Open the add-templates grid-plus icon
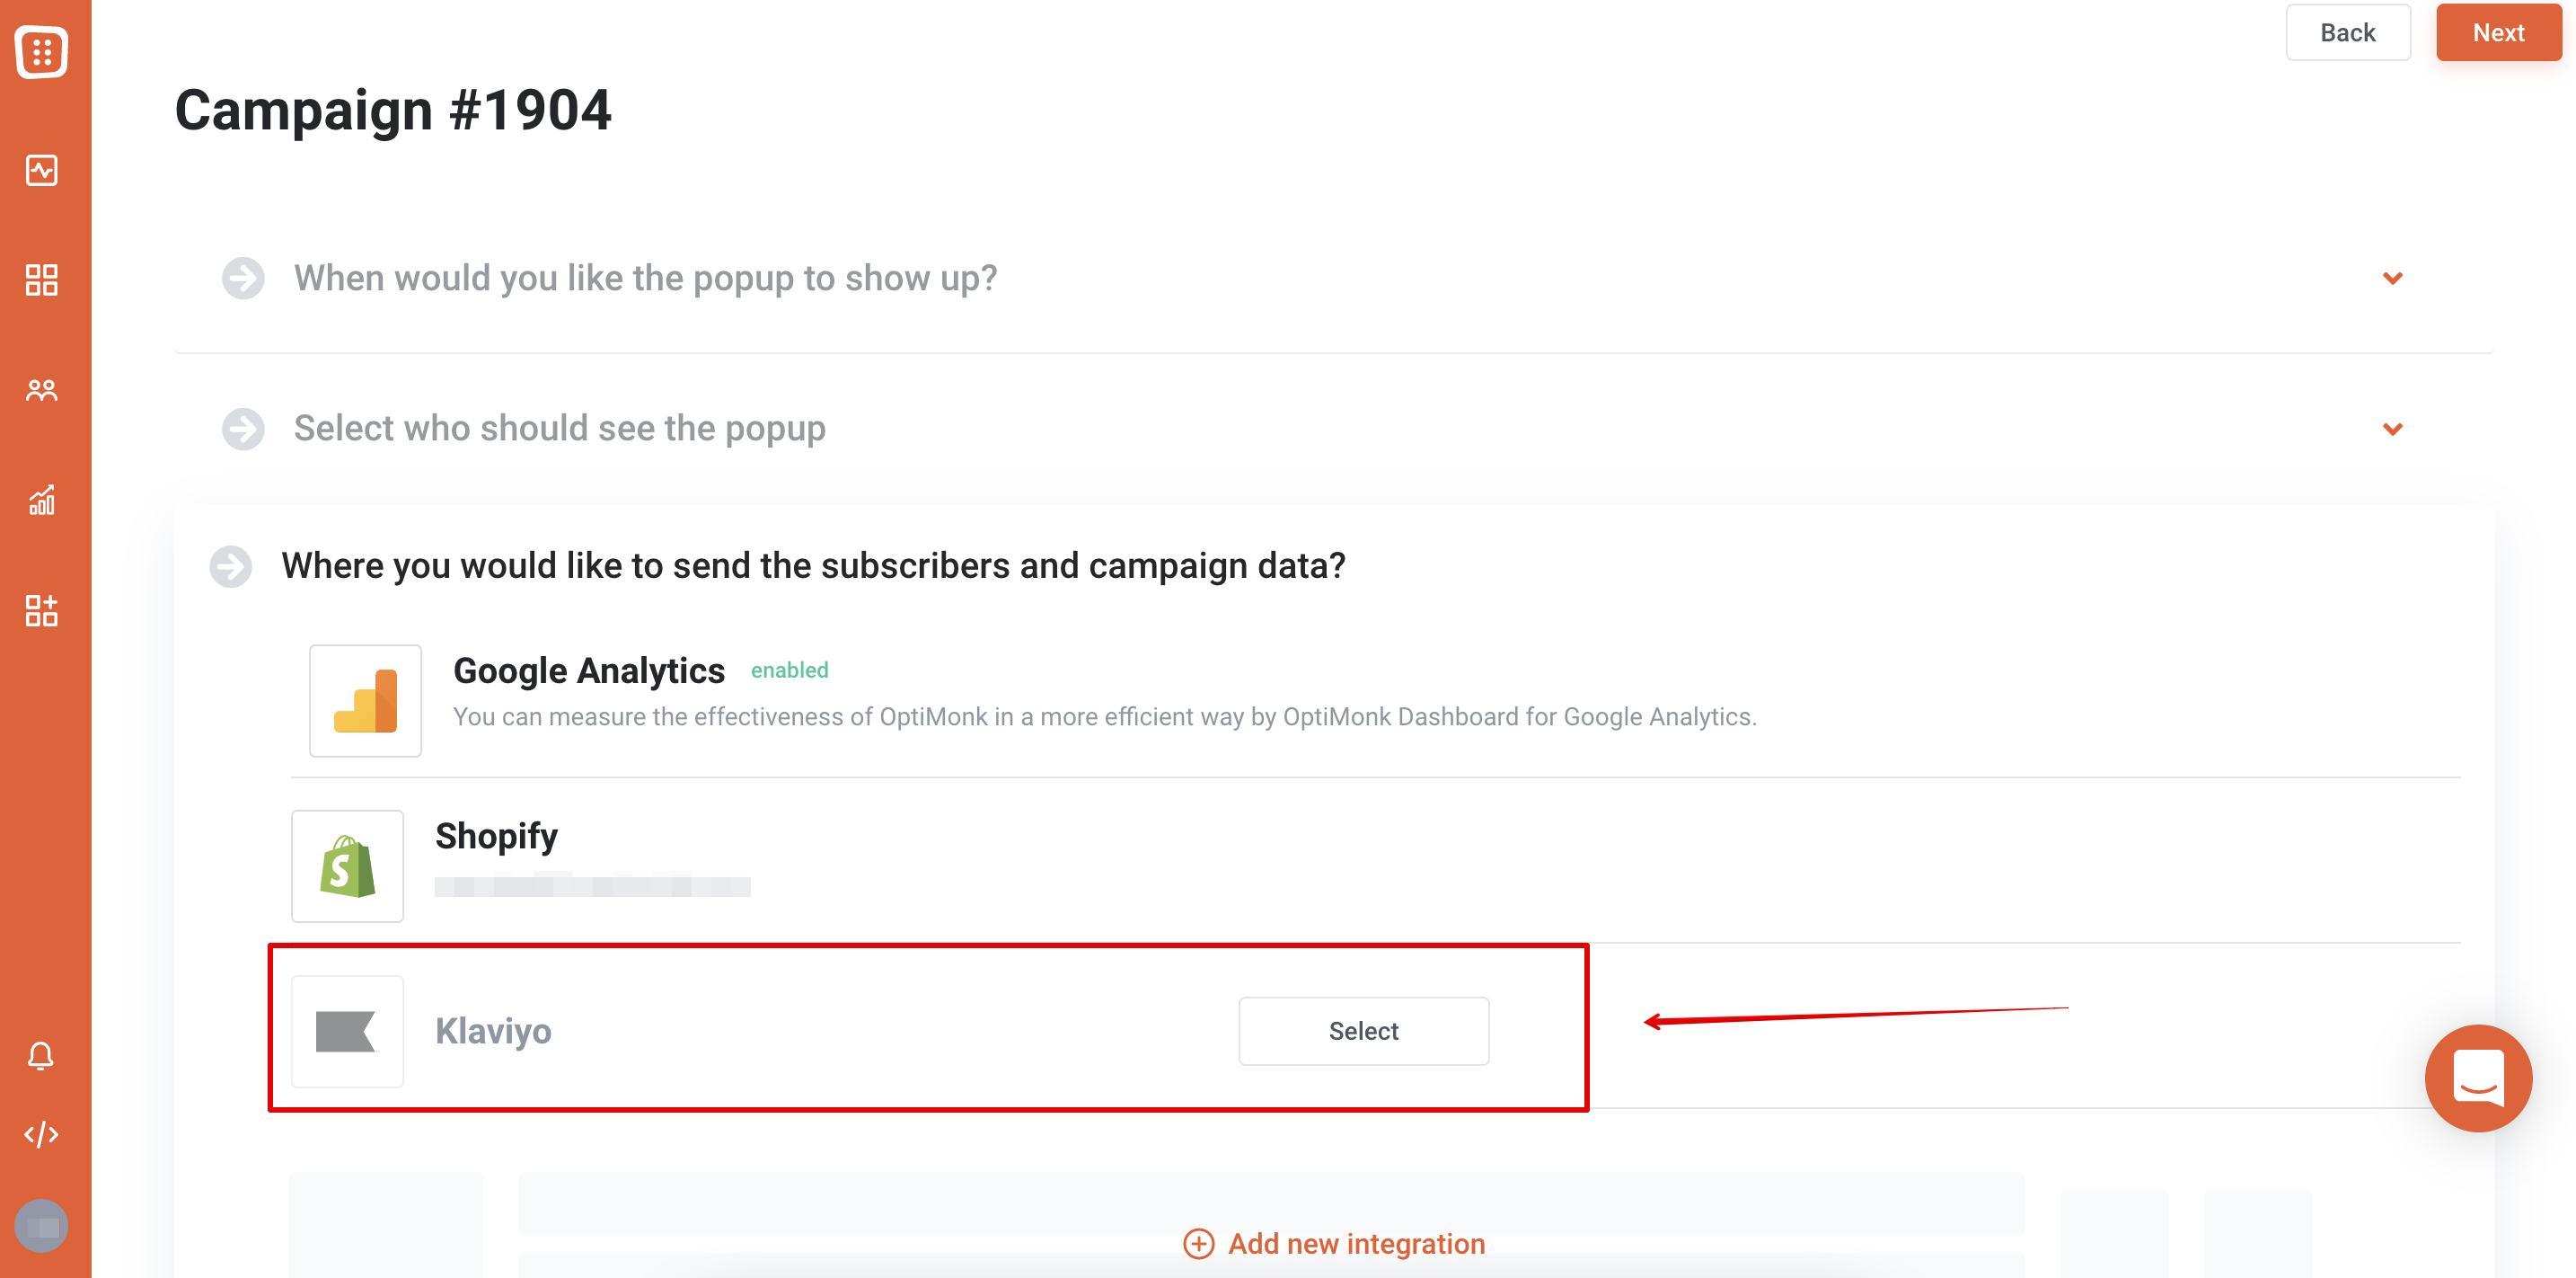This screenshot has height=1278, width=2576. click(x=41, y=610)
